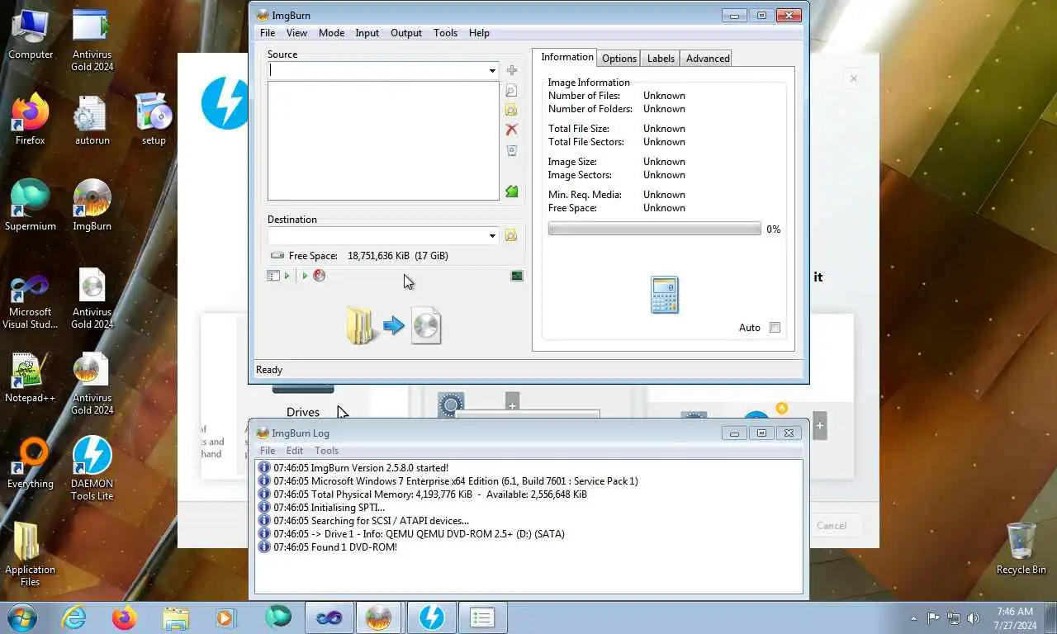Image resolution: width=1057 pixels, height=634 pixels.
Task: Click the green log screen icon
Action: (x=517, y=276)
